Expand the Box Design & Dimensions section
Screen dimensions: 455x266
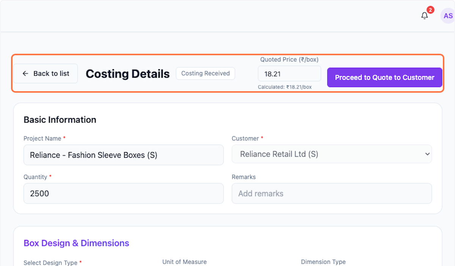(76, 243)
